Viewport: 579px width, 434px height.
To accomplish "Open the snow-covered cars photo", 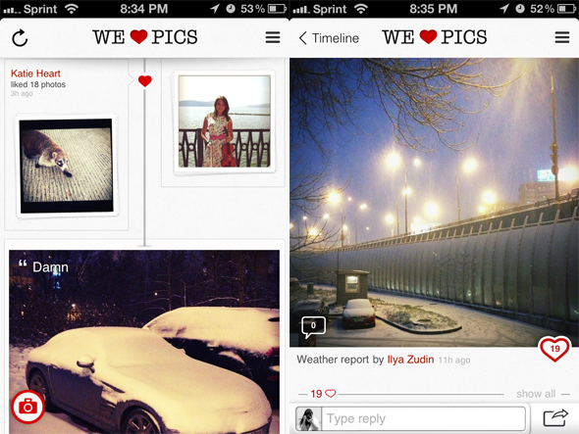I will point(144,342).
